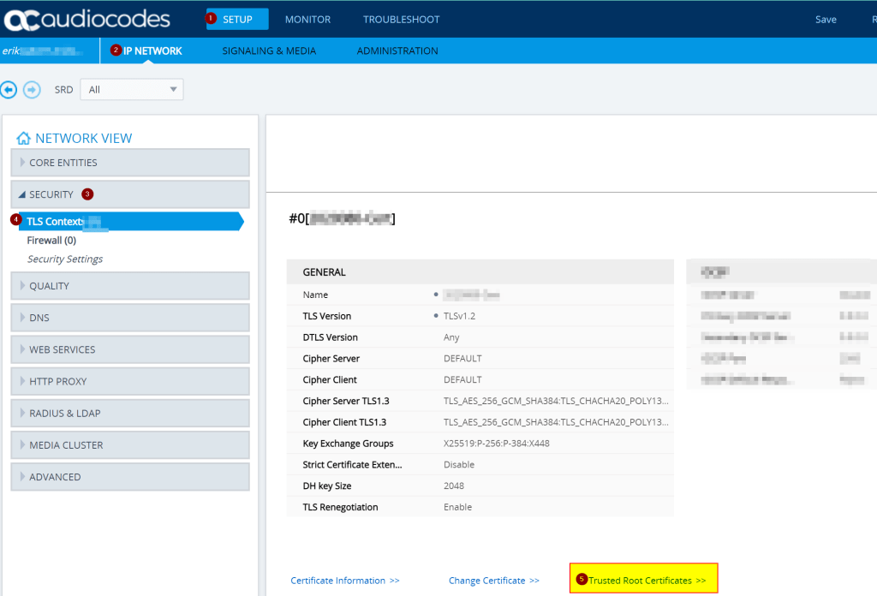Go to the Administration menu

tap(397, 51)
